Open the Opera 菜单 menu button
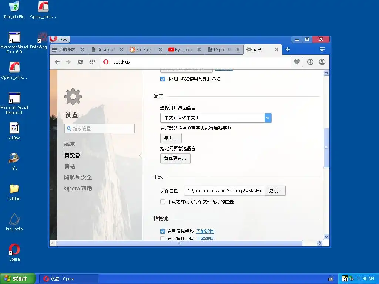Viewport: 379px width, 284px height. click(60, 39)
